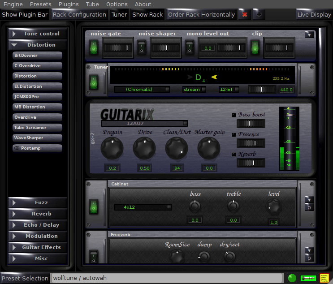Click the Drive knob

[x=144, y=148]
